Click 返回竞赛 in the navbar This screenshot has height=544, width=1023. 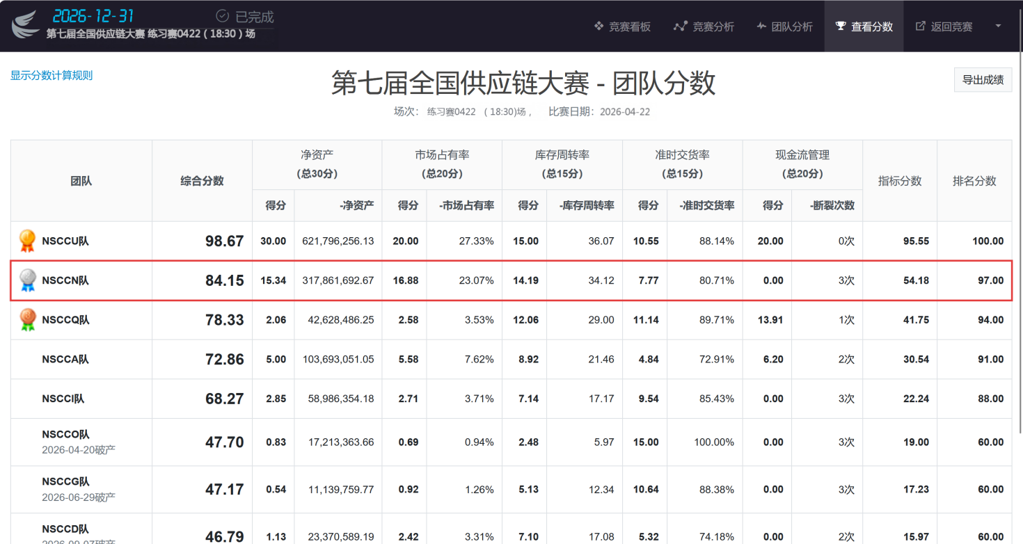tap(944, 26)
